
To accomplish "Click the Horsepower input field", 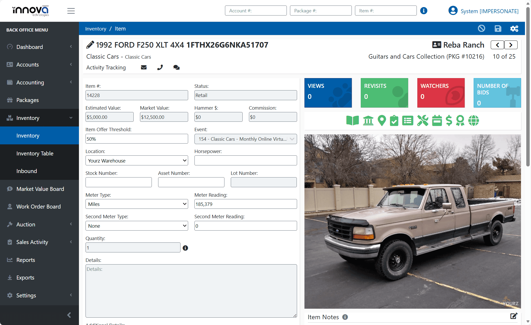I will click(246, 160).
